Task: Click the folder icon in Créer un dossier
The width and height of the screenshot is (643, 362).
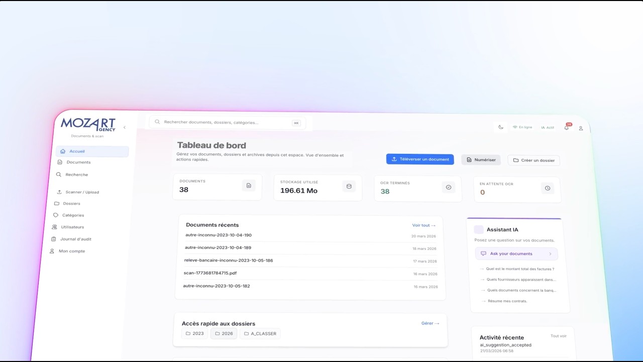Action: 516,160
